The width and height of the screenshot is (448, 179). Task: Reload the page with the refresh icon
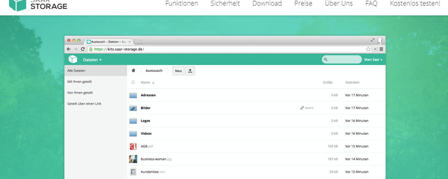(x=83, y=49)
